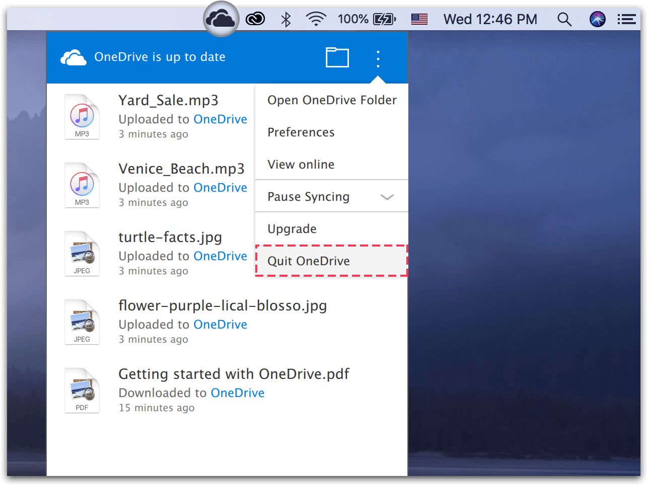This screenshot has width=647, height=485.
Task: Click OneDrive link under flower-purple-lical-blosso.jpg
Action: (221, 325)
